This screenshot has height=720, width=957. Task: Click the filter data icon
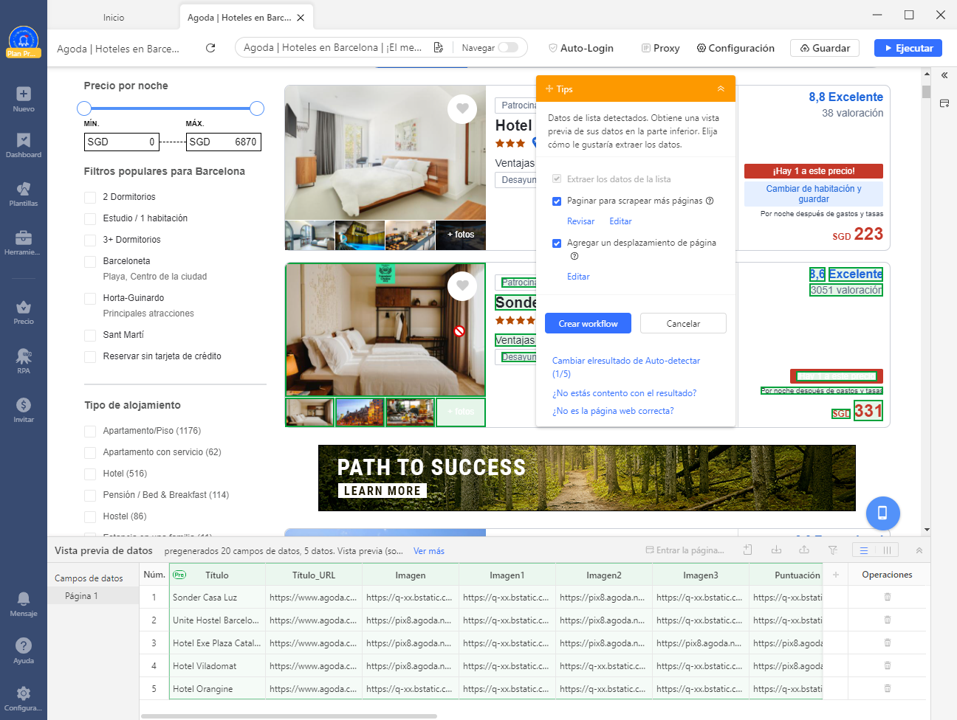pyautogui.click(x=833, y=550)
